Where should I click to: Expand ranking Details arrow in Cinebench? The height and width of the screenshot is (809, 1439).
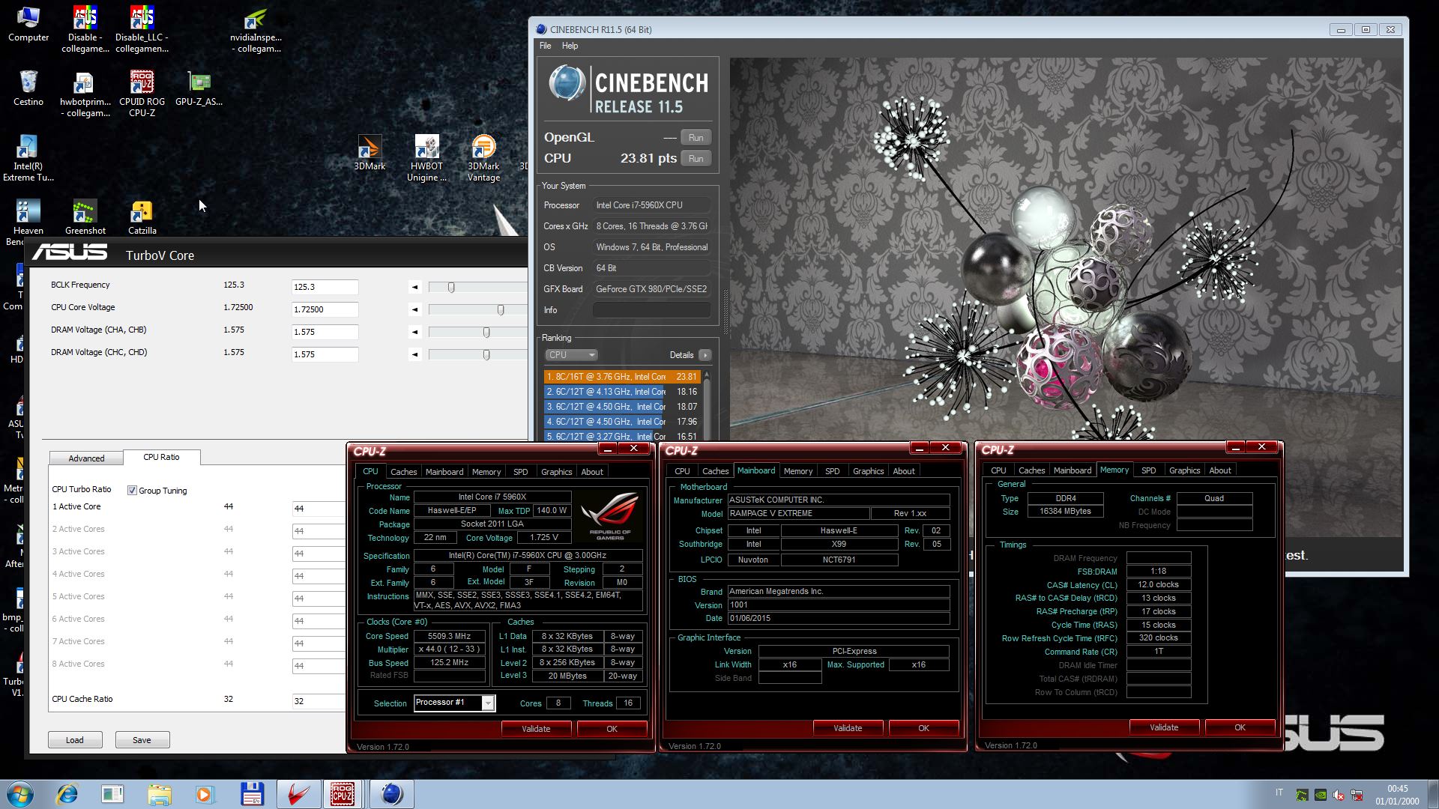pos(705,355)
